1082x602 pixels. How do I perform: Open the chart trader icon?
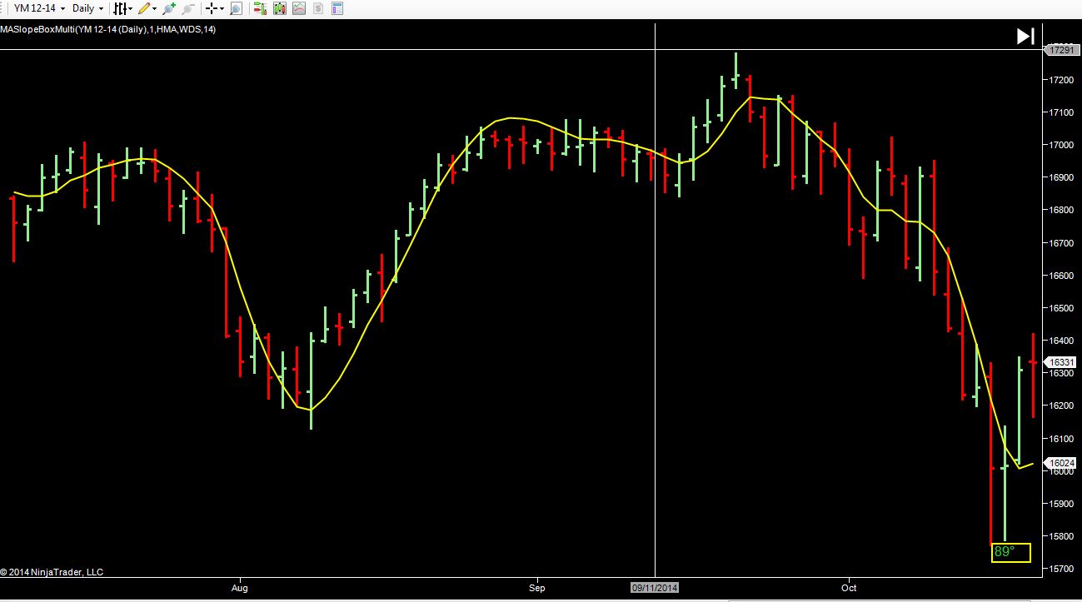tap(261, 8)
